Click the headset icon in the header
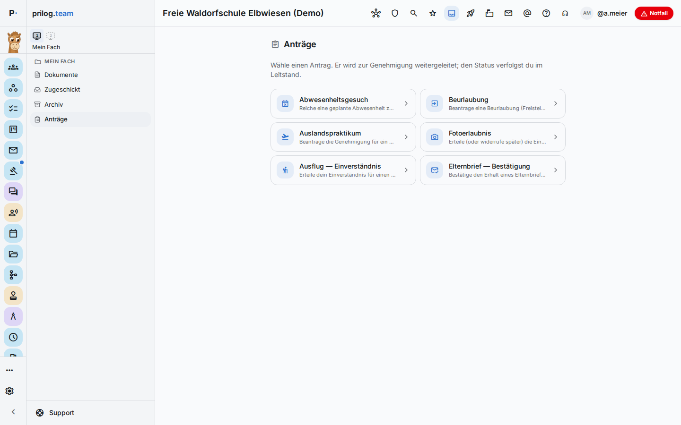Image resolution: width=681 pixels, height=425 pixels. 565,13
